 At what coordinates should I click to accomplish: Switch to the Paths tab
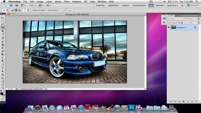pyautogui.click(x=178, y=16)
